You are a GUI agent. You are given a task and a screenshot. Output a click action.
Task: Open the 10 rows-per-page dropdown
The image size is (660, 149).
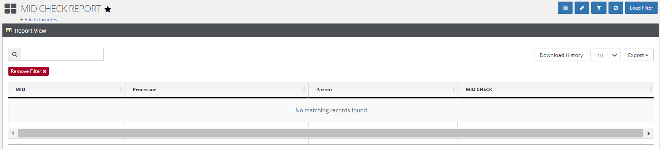605,55
